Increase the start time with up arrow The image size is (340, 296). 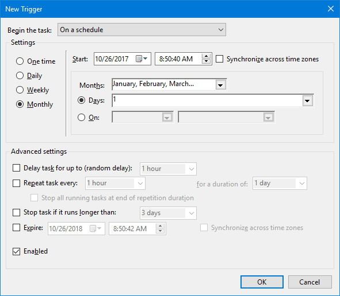point(206,56)
